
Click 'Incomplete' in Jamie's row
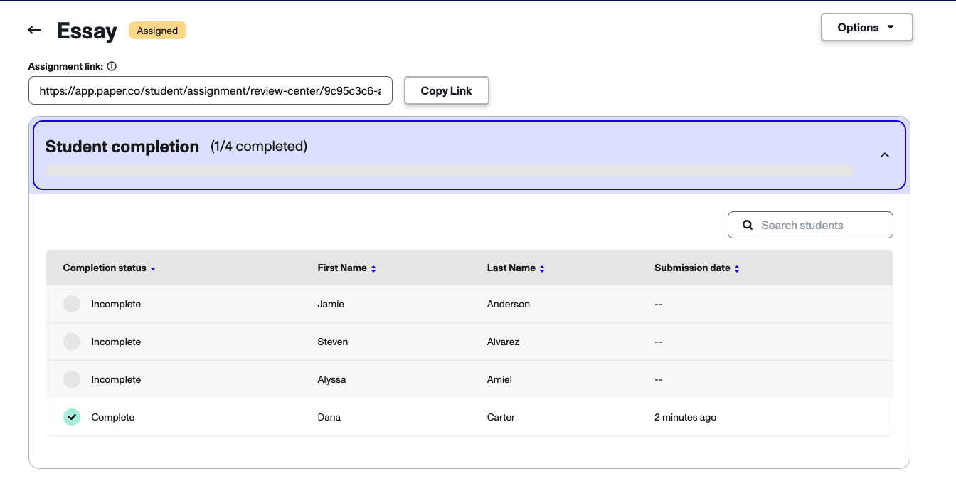(116, 304)
